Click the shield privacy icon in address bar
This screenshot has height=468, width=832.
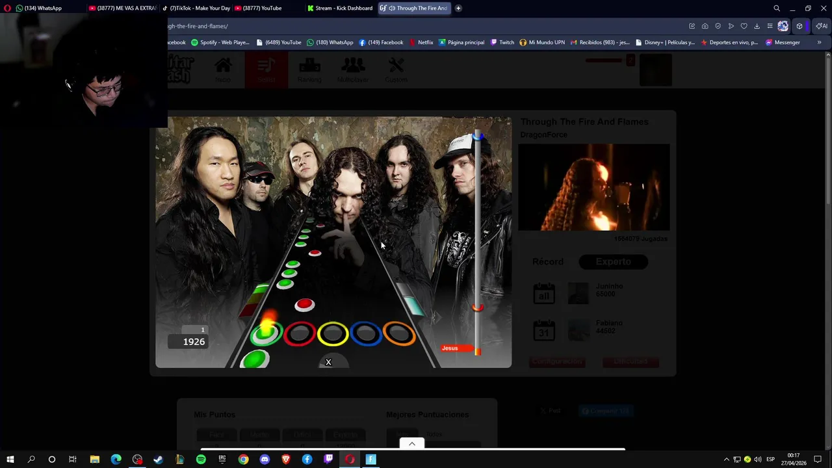pos(718,26)
